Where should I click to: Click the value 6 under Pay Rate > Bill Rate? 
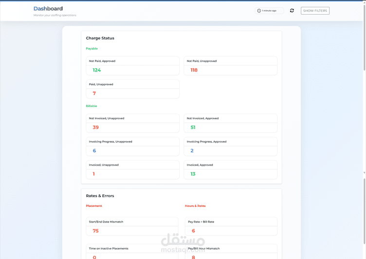(193, 231)
